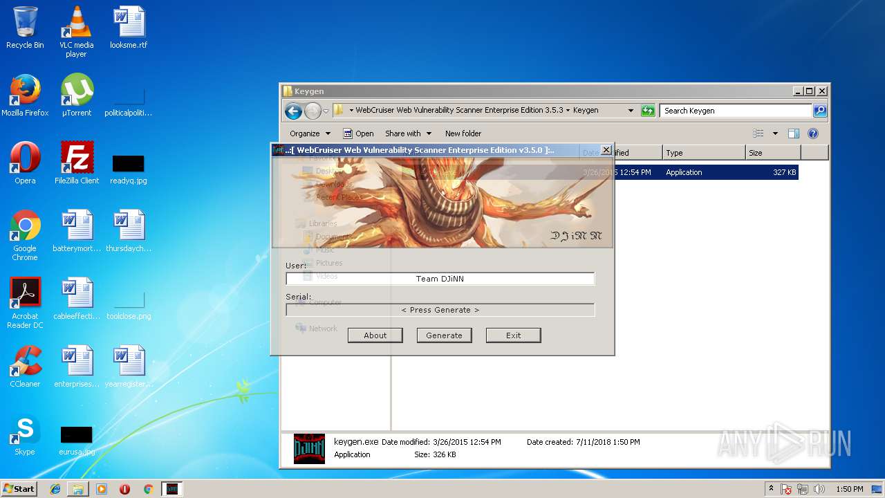The height and width of the screenshot is (498, 885).
Task: Click Windows Explorer taskbar icon
Action: (x=78, y=489)
